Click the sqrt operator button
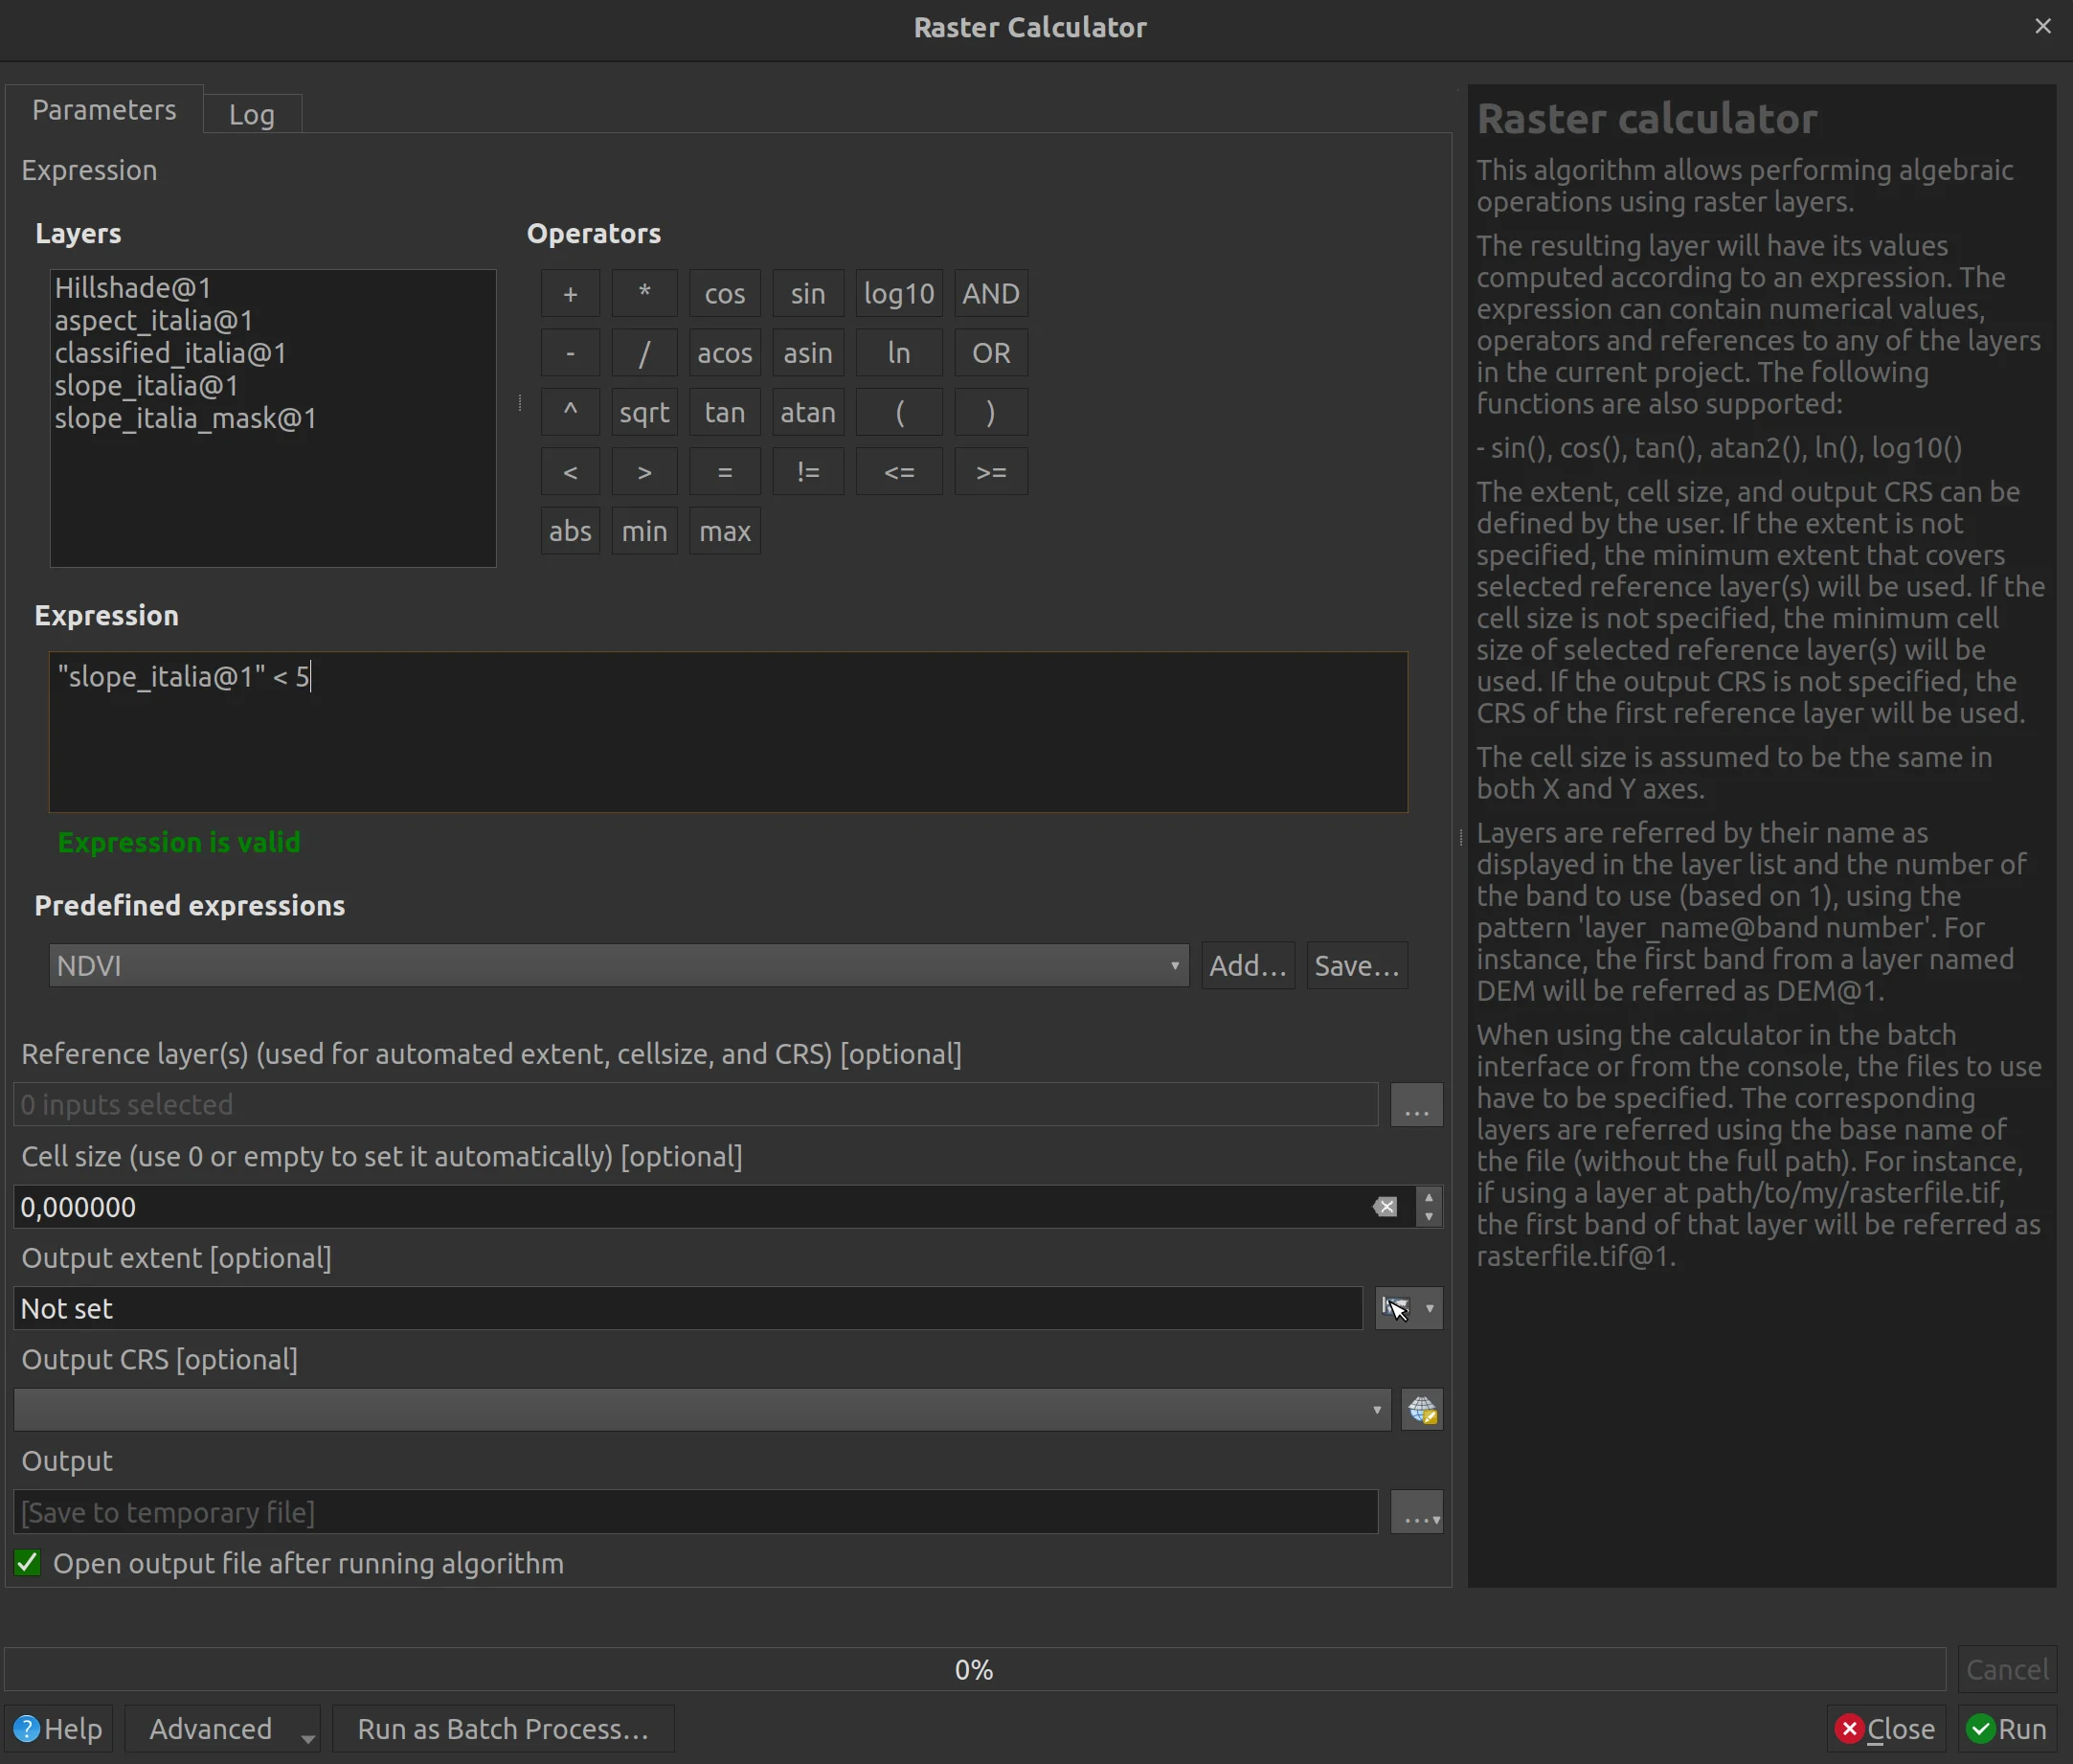The height and width of the screenshot is (1764, 2073). [644, 412]
